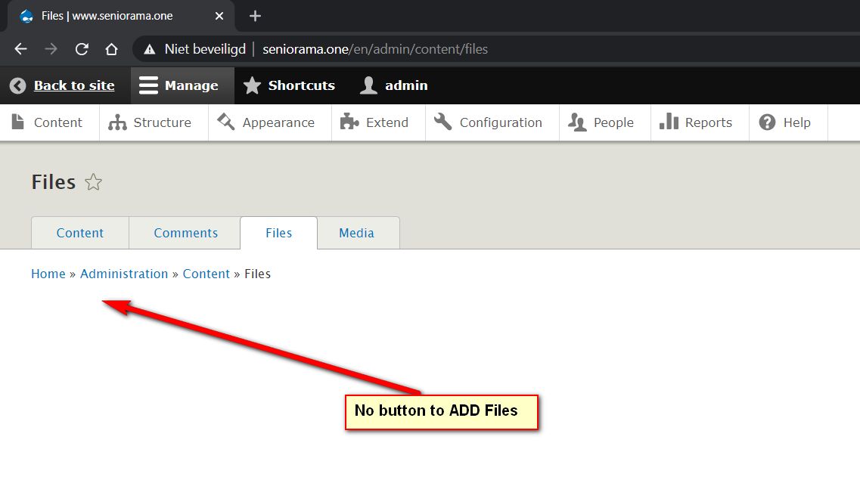860x480 pixels.
Task: Select the Files tab
Action: (278, 233)
